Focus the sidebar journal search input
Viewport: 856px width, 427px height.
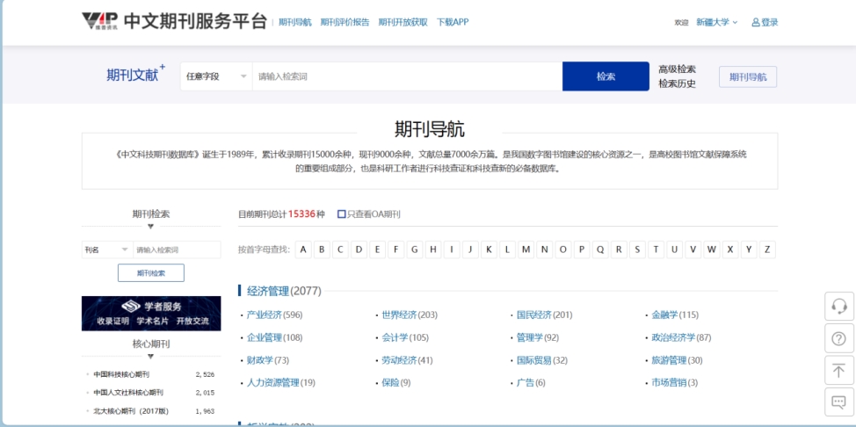(178, 250)
